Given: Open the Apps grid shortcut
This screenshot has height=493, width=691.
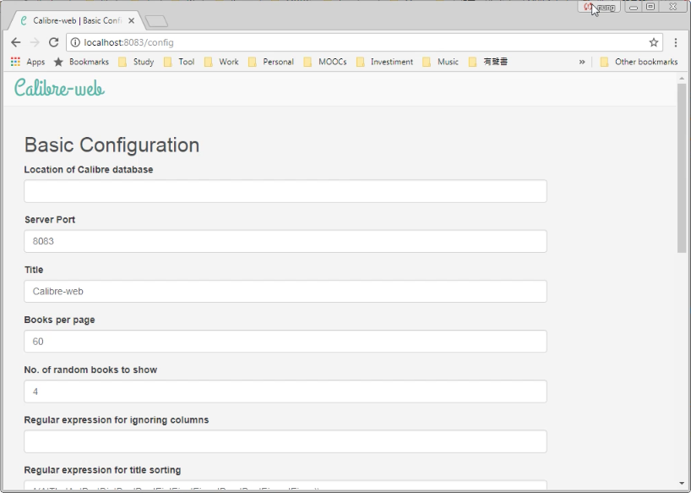Looking at the screenshot, I should point(28,62).
